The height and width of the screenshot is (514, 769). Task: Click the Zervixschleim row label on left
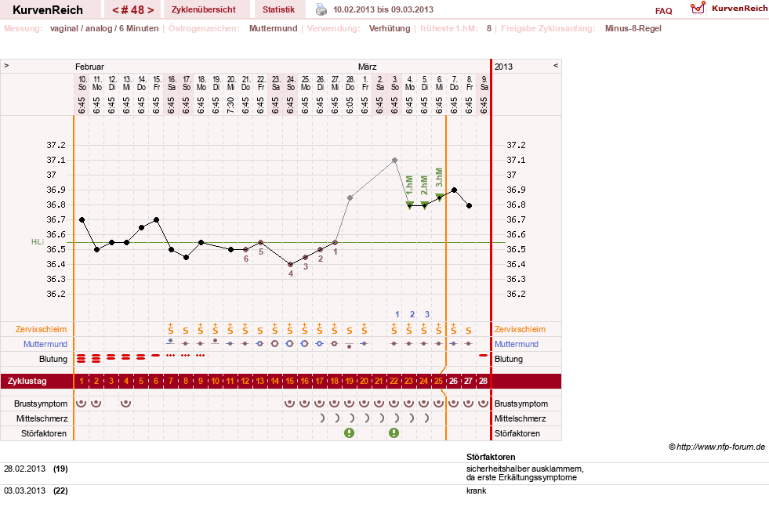click(41, 329)
